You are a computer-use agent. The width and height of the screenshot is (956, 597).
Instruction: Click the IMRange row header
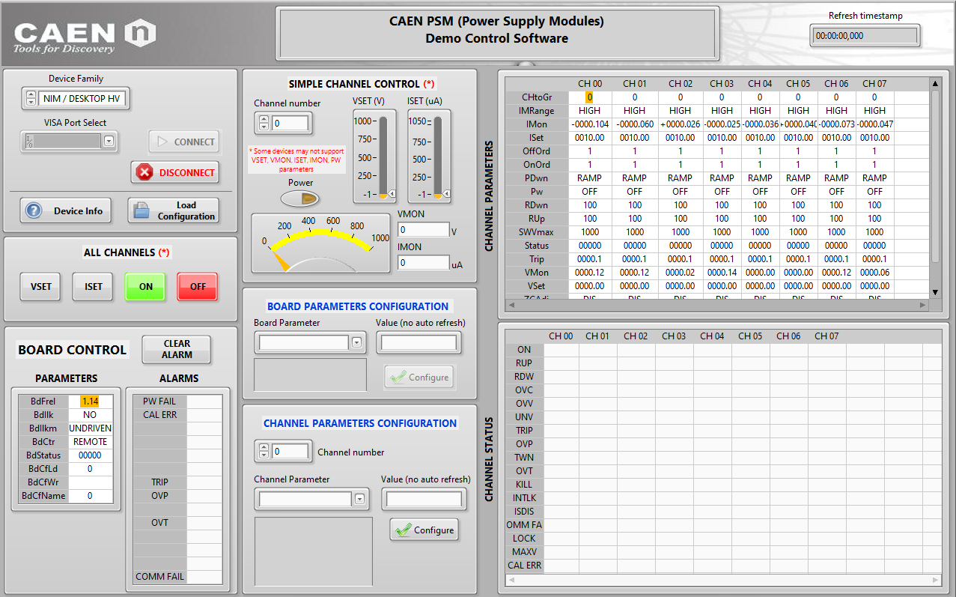pyautogui.click(x=537, y=110)
